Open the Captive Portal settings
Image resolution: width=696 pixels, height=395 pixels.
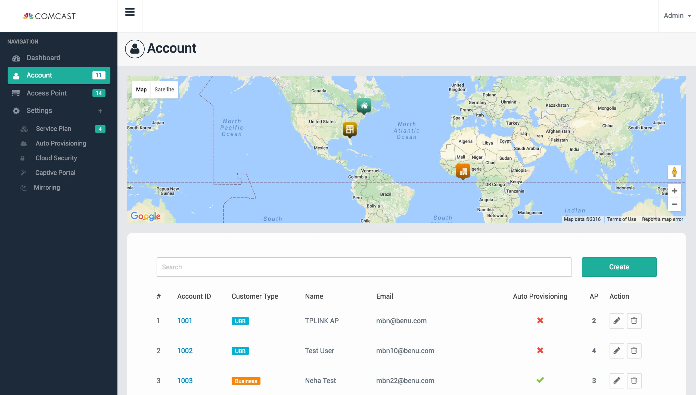(55, 172)
